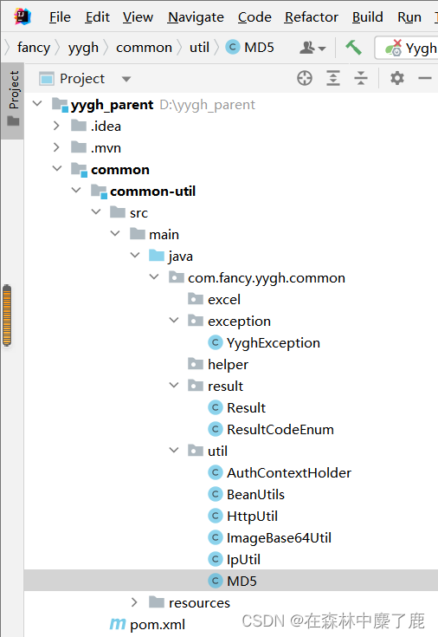
Task: Click the common breadcrumb in navigation bar
Action: tap(144, 48)
